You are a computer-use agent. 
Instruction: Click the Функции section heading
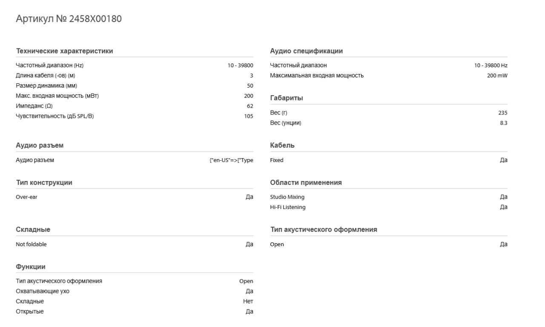31,267
